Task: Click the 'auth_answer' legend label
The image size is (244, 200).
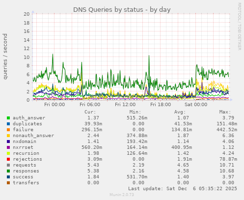Action: pyautogui.click(x=29, y=118)
